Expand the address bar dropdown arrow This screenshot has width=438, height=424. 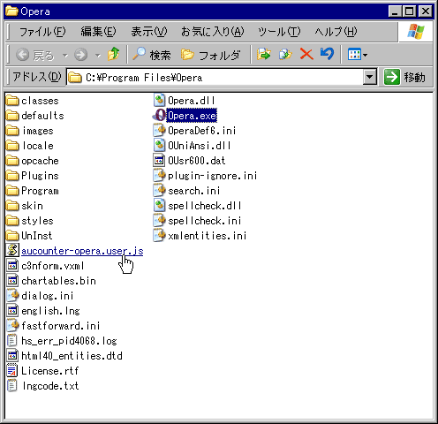(370, 78)
